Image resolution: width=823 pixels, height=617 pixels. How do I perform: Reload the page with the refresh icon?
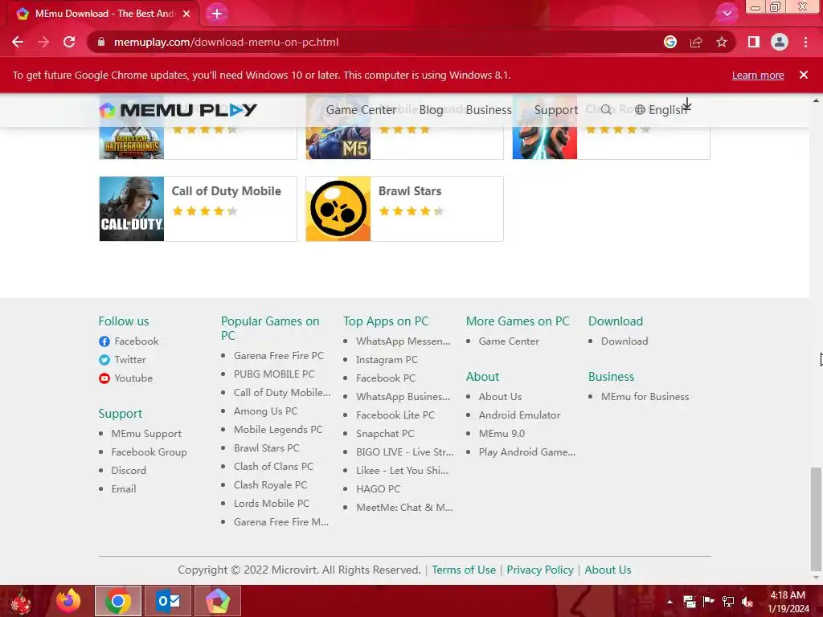tap(69, 42)
